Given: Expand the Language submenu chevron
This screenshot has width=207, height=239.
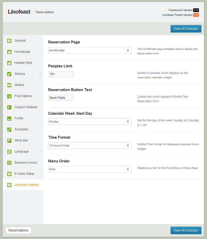Looking at the screenshot, I should (x=40, y=152).
